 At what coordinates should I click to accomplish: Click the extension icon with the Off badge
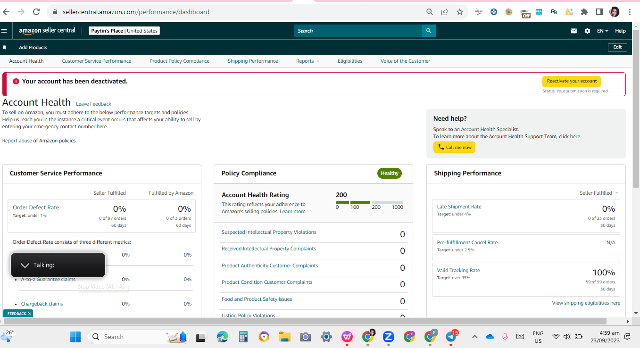(x=525, y=13)
